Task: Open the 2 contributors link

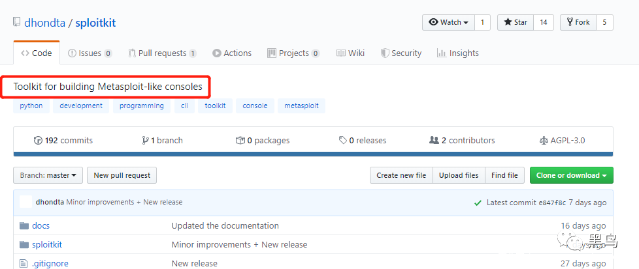Action: (462, 140)
